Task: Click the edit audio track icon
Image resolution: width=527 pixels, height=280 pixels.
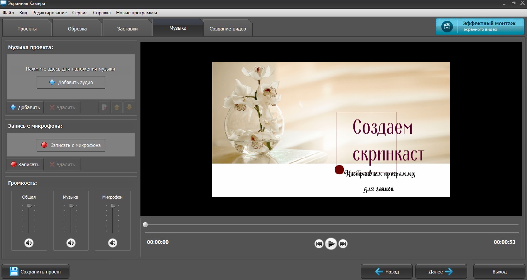Action: pos(104,108)
